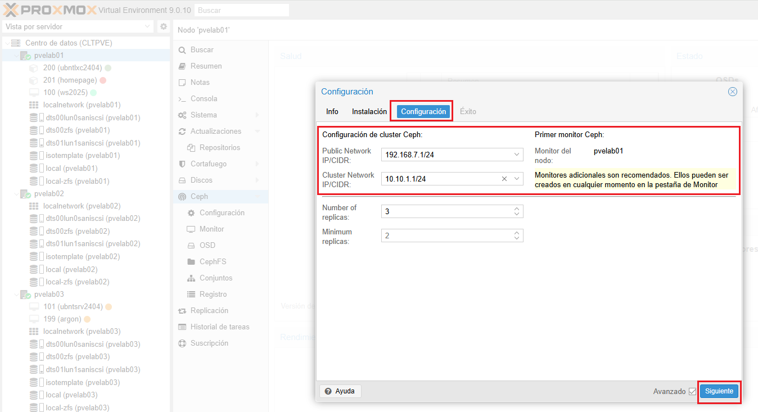Image resolution: width=758 pixels, height=412 pixels.
Task: Click the Resumen book icon
Action: pyautogui.click(x=182, y=66)
